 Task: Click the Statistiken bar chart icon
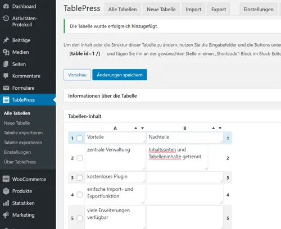[6, 203]
